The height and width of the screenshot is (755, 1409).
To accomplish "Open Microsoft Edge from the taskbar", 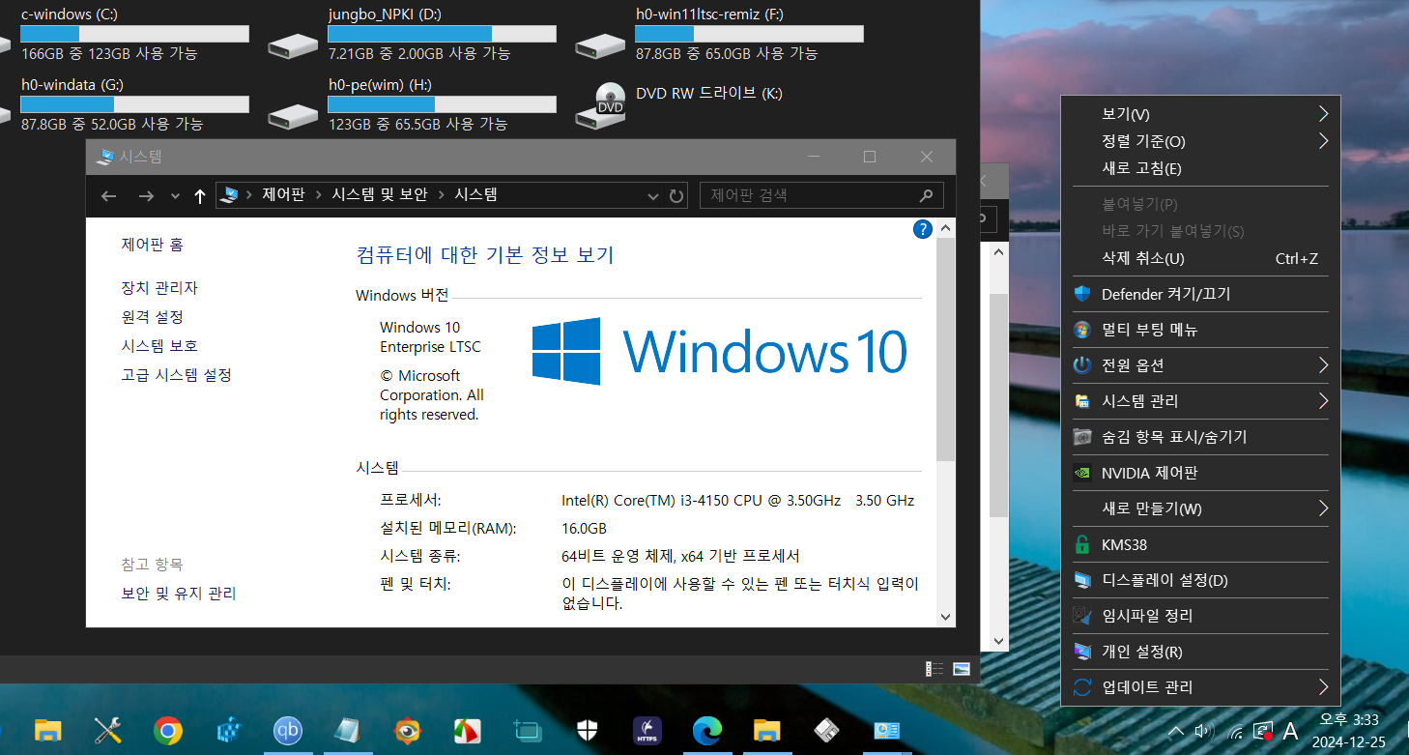I will pyautogui.click(x=707, y=731).
